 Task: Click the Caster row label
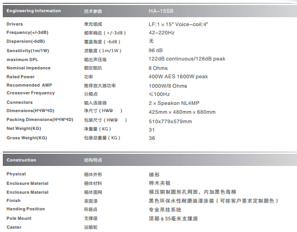point(14,227)
